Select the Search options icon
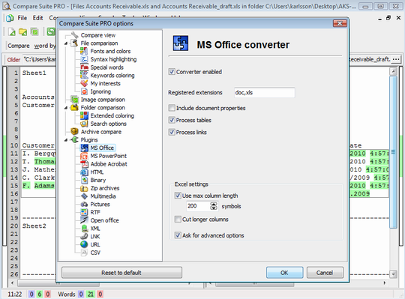This screenshot has width=405, height=299. 84,124
